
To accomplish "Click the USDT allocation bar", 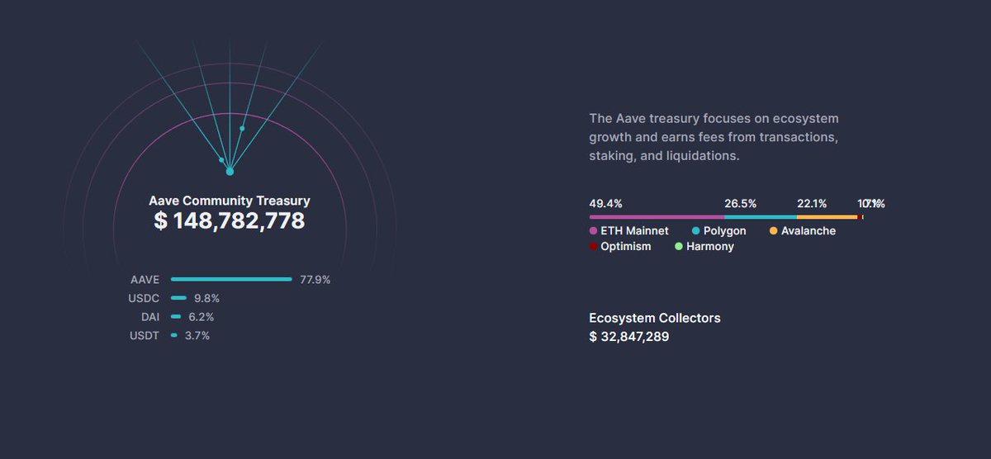I will (x=174, y=335).
